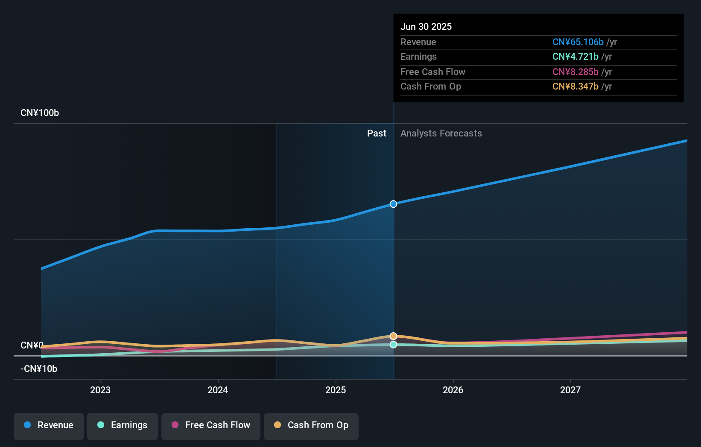Click the yellow Cash From Op legend dot
This screenshot has width=701, height=447.
click(277, 425)
